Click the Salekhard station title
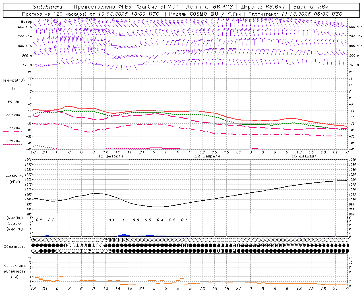The width and height of the screenshot is (364, 291). [48, 7]
